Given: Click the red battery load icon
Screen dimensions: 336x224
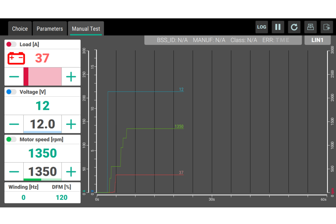Looking at the screenshot, I should coord(16,58).
